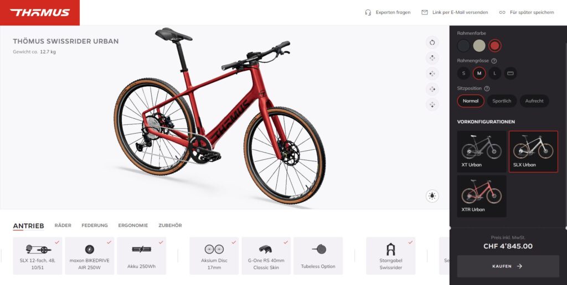The width and height of the screenshot is (567, 285).
Task: Move the camera view down
Action: 432,105
